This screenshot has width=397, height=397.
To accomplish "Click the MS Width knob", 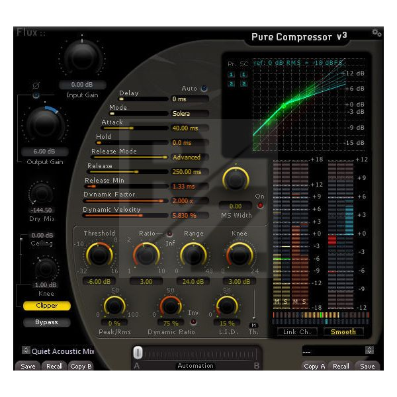I will [236, 179].
